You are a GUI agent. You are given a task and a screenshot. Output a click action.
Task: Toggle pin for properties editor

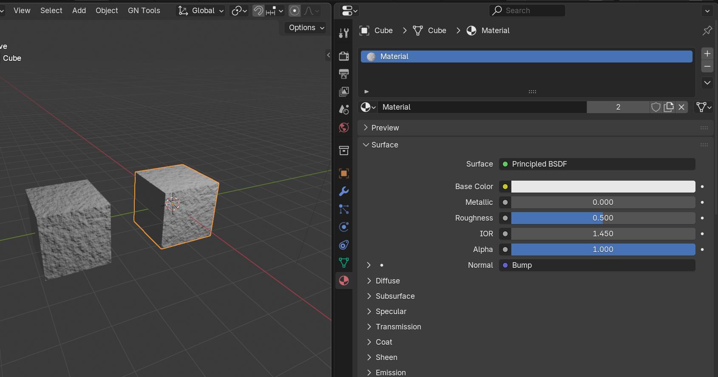(x=707, y=31)
